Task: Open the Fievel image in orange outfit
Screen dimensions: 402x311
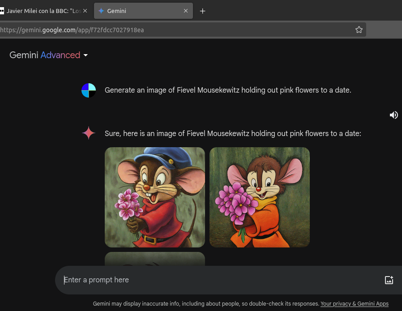Action: [x=260, y=197]
